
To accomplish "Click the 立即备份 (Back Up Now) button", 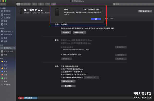I will tap(121, 55).
